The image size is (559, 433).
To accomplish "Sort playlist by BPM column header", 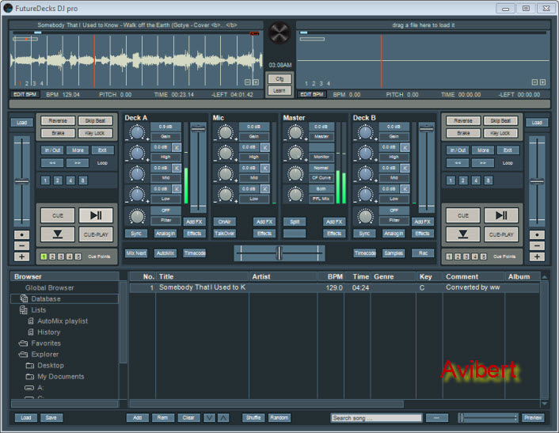I will tap(331, 276).
